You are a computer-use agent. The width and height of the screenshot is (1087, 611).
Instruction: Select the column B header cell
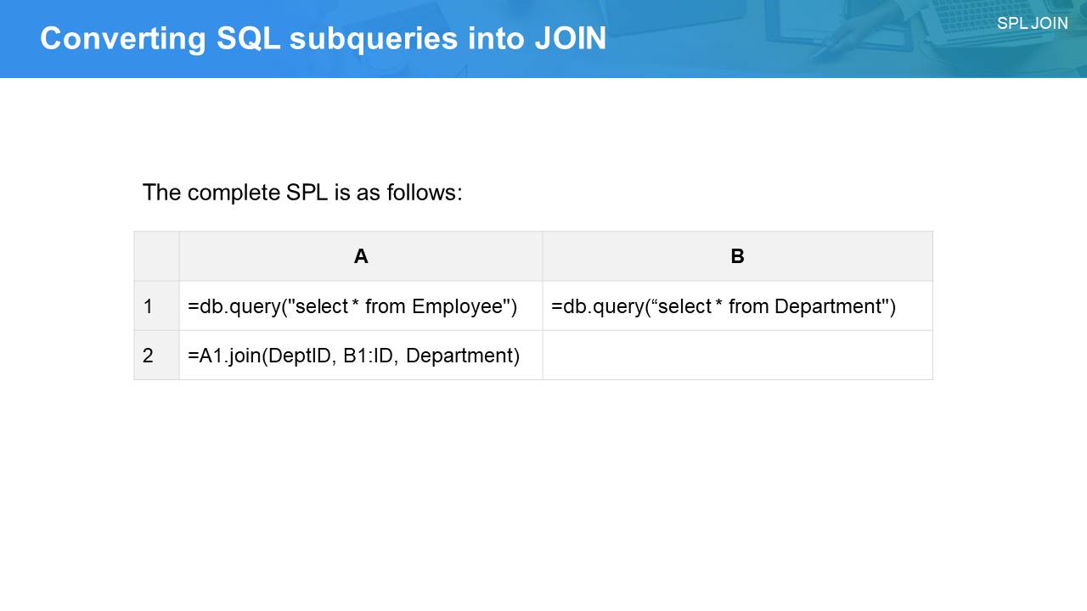tap(737, 256)
